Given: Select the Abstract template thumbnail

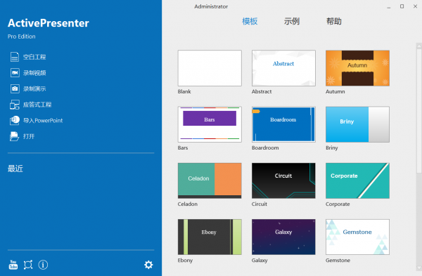Looking at the screenshot, I should click(283, 68).
